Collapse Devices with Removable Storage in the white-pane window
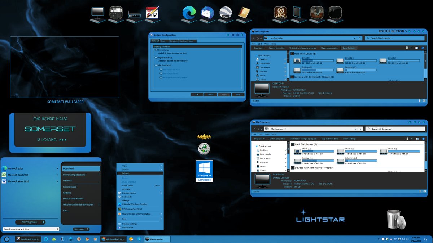The width and height of the screenshot is (433, 243). click(x=293, y=168)
